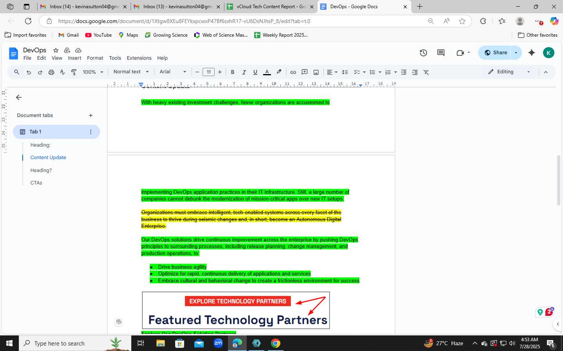Open checklist options dropdown arrow
This screenshot has height=351, width=563.
[x=364, y=72]
